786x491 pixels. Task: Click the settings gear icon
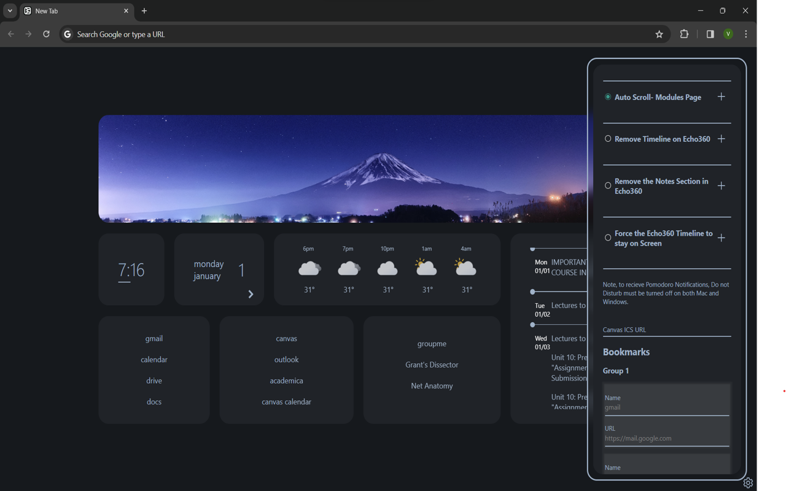pyautogui.click(x=748, y=483)
